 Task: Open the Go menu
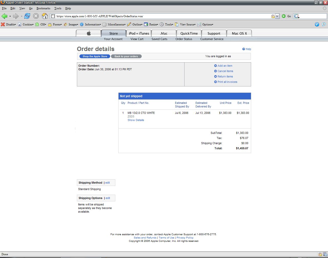[31, 8]
